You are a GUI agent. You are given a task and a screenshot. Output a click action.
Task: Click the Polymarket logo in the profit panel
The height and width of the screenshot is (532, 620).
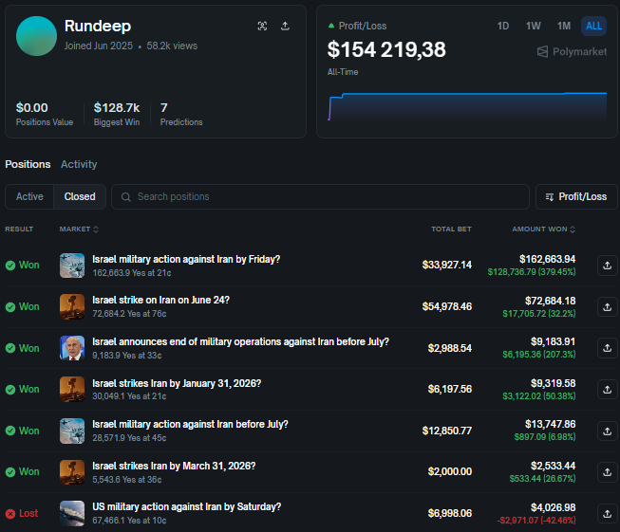(572, 52)
